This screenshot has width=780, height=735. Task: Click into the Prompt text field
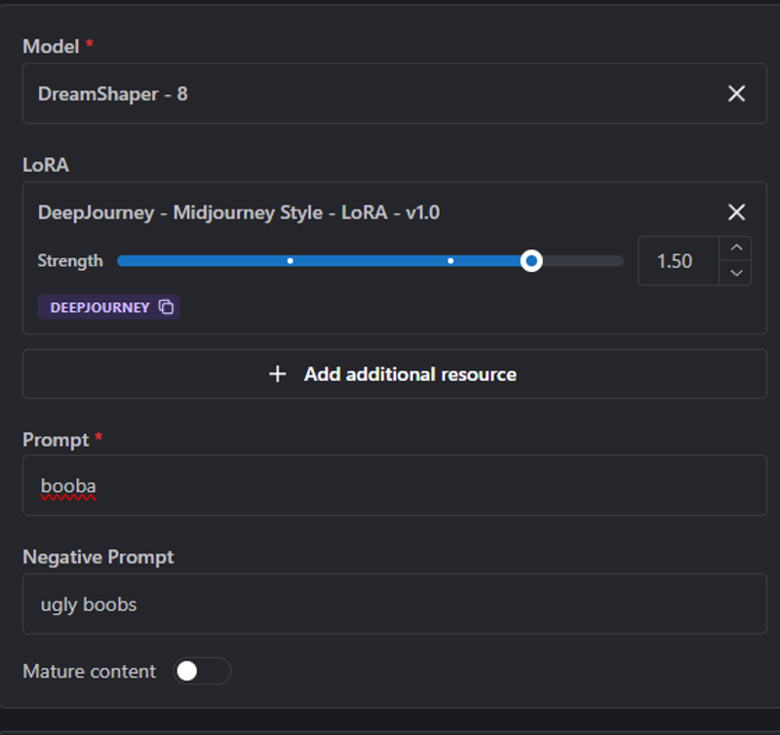(395, 485)
